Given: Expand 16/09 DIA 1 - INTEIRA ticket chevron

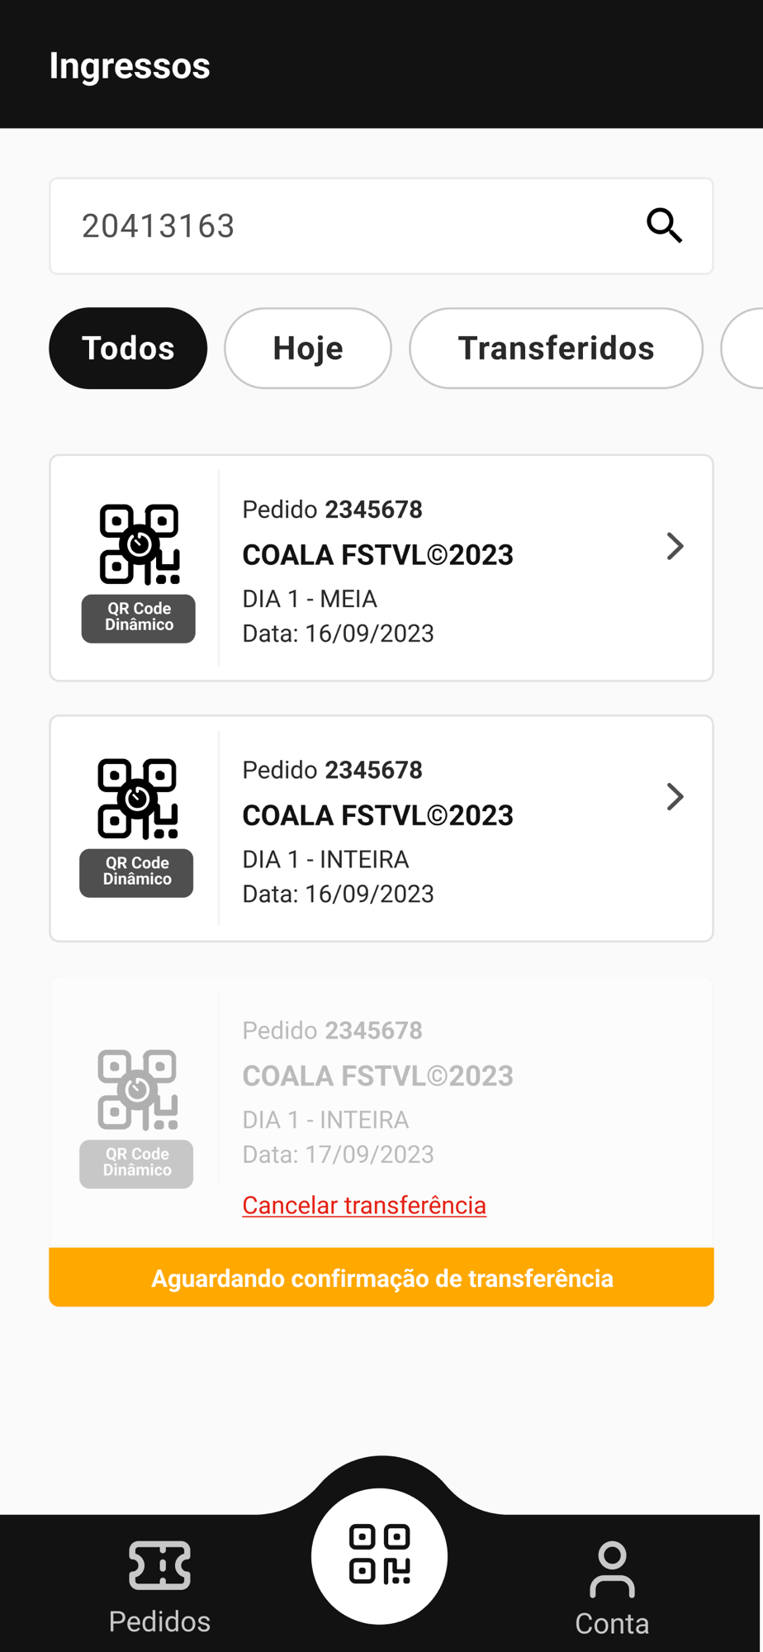Looking at the screenshot, I should (x=675, y=797).
